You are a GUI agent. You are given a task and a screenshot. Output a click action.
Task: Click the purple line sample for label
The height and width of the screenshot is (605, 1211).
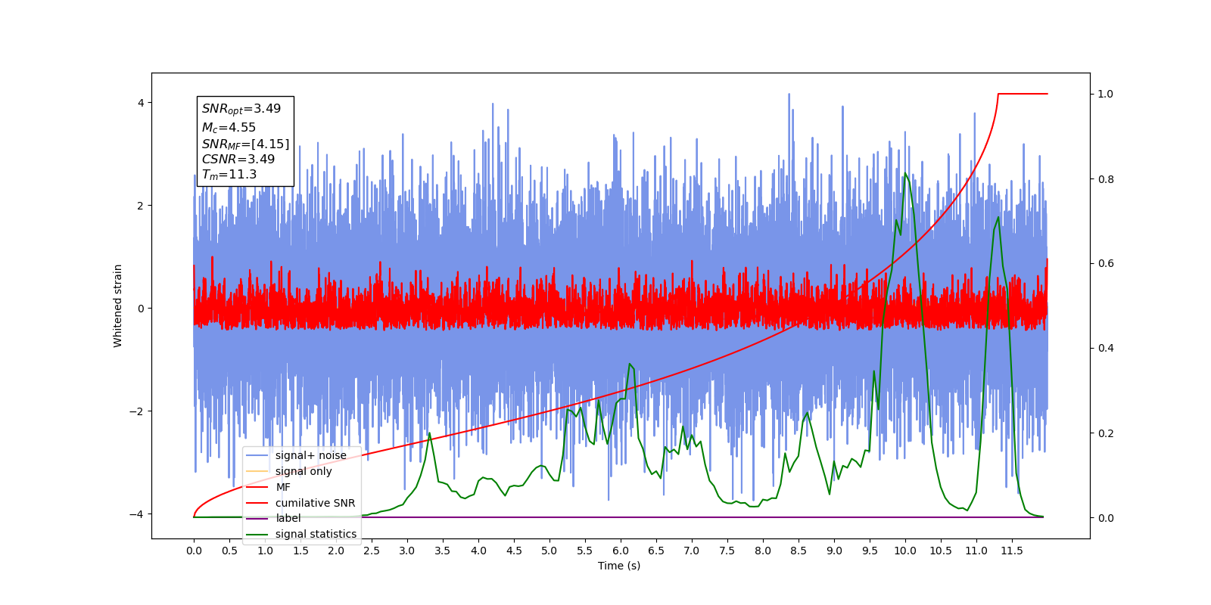click(257, 518)
